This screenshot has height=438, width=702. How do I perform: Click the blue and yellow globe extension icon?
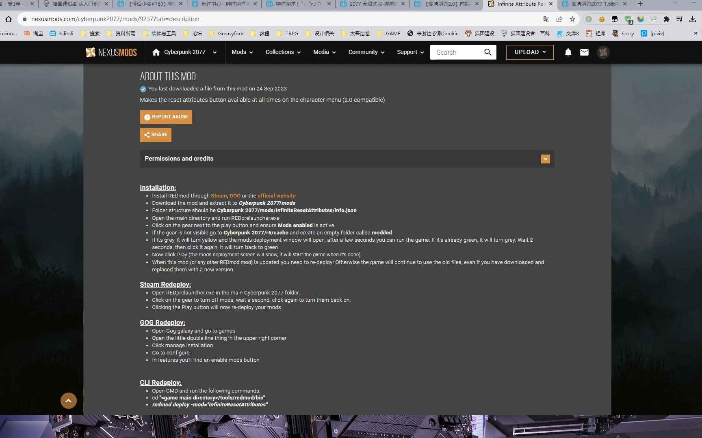(641, 19)
